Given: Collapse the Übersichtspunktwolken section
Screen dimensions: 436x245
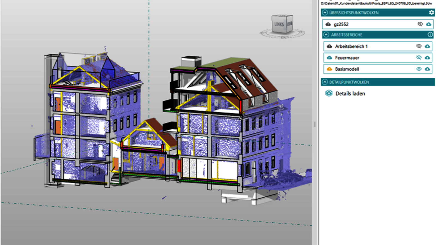Looking at the screenshot, I should pos(325,13).
